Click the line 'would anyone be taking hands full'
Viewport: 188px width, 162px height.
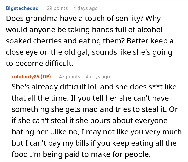84,30
